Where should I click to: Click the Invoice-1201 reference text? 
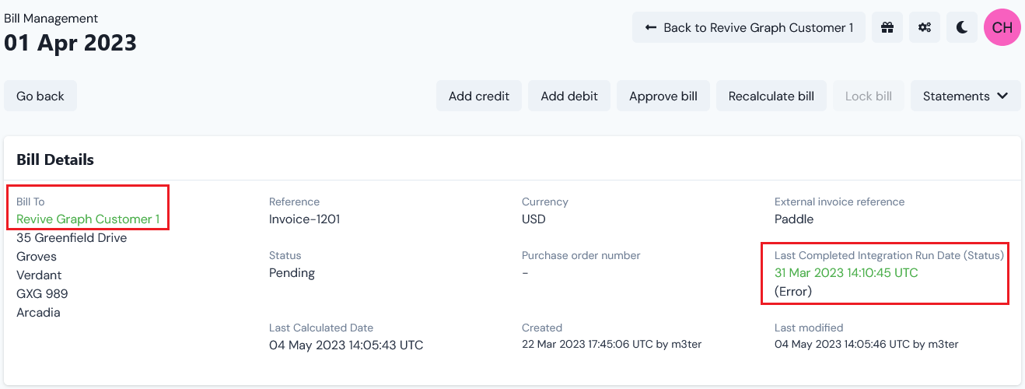tap(304, 219)
